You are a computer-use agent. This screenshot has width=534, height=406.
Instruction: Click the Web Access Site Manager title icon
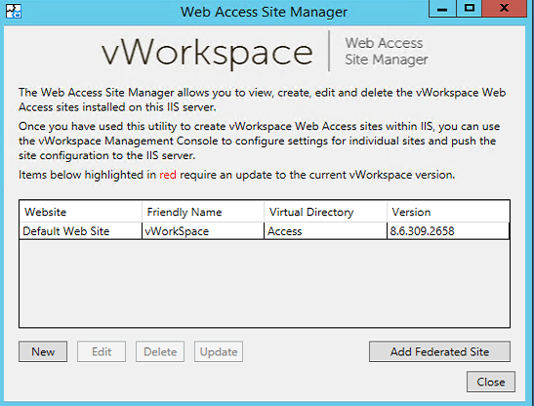pos(14,12)
